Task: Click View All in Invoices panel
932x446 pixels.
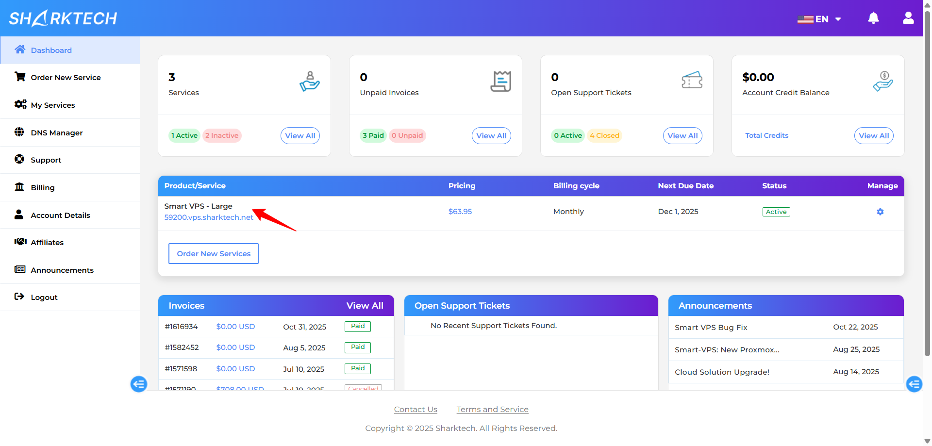Action: click(365, 306)
